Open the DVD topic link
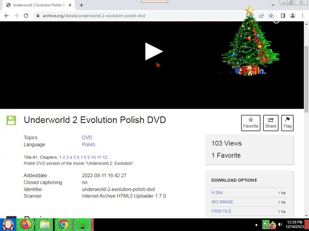 click(x=87, y=137)
